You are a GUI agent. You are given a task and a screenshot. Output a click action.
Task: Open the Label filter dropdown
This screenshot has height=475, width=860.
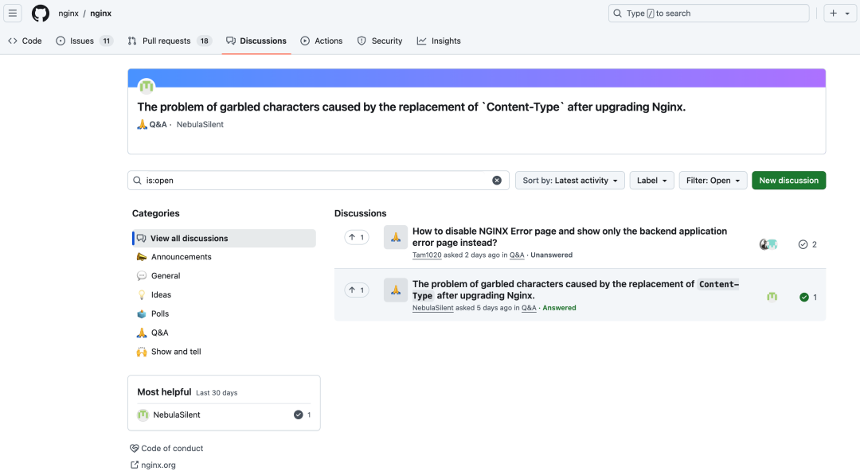coord(651,181)
